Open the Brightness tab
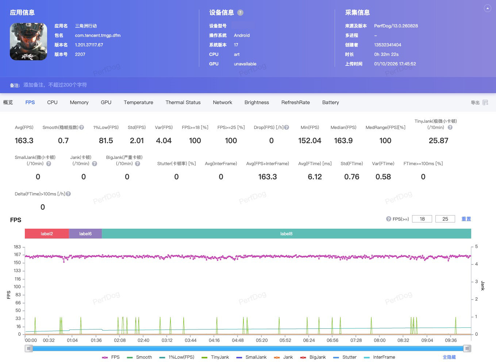The height and width of the screenshot is (362, 496). [x=257, y=103]
